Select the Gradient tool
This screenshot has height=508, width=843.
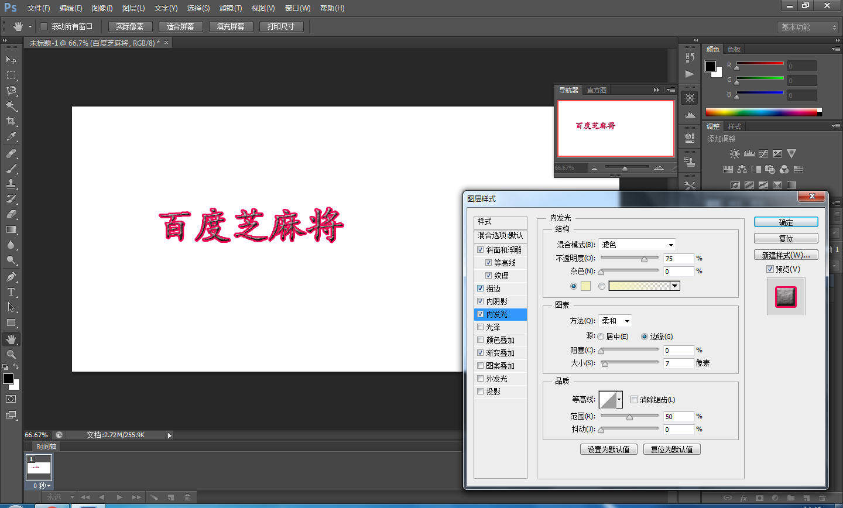(x=11, y=229)
